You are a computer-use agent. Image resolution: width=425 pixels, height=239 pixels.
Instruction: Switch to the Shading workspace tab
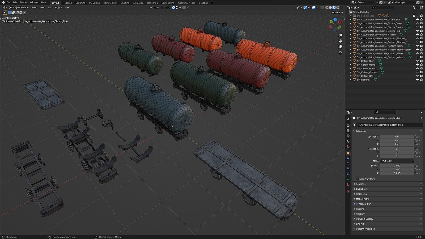(x=125, y=3)
